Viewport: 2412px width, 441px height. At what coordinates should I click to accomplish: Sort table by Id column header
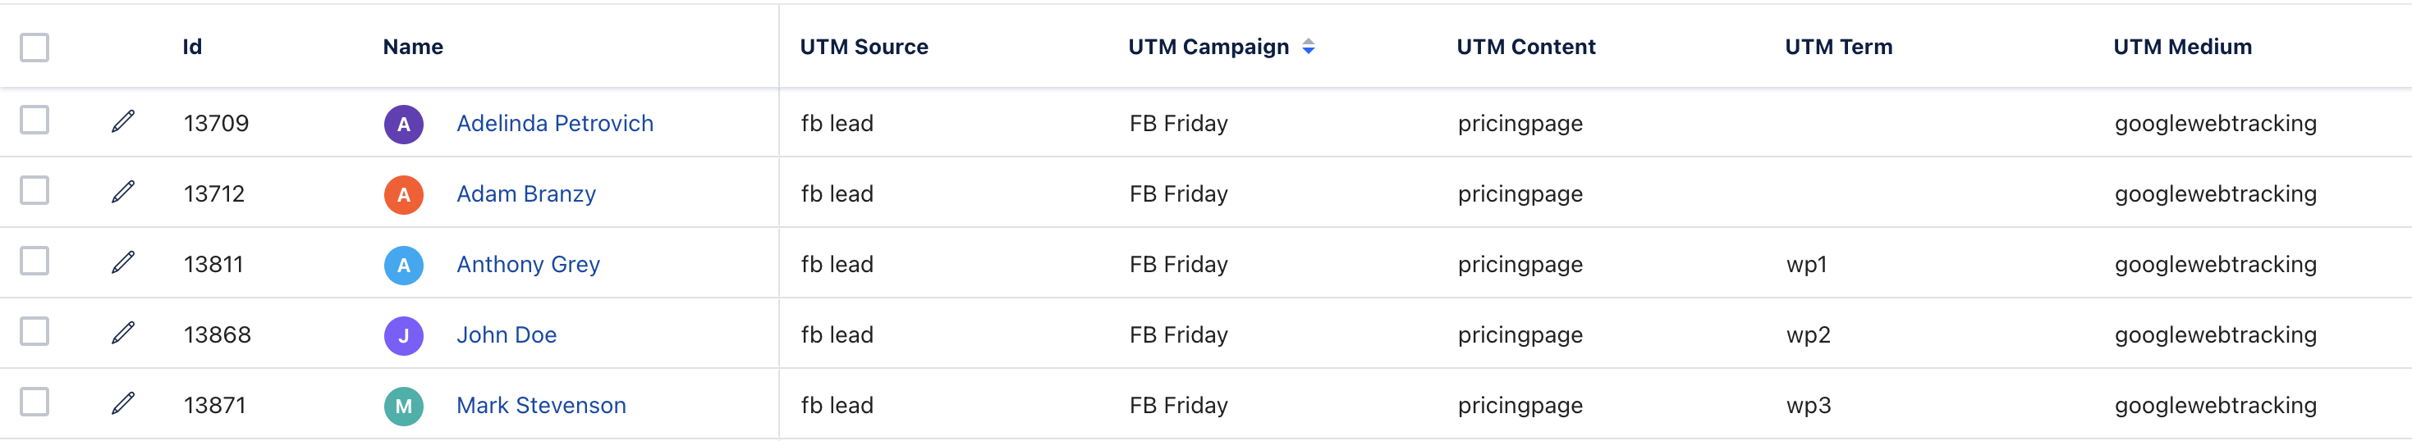192,47
